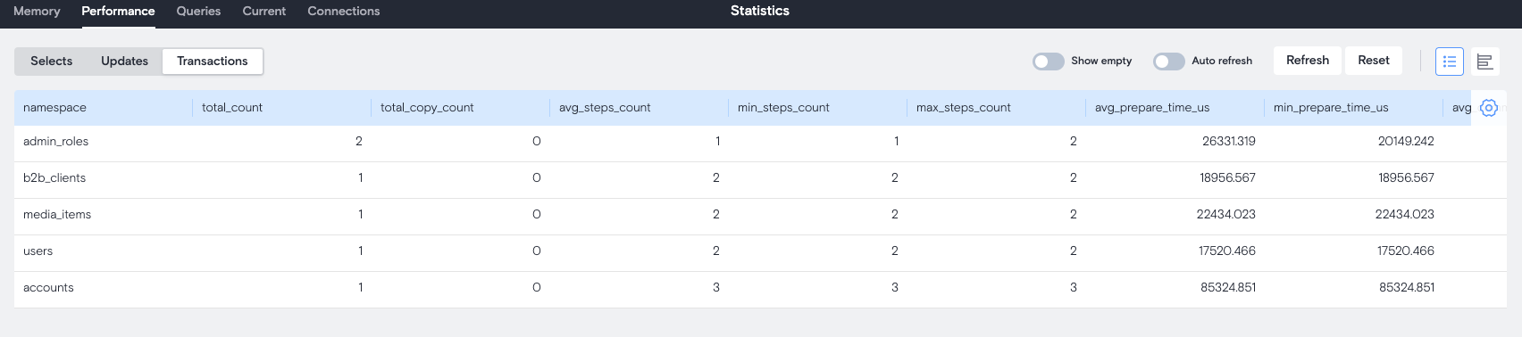This screenshot has width=1522, height=337.
Task: Select the Selects segment
Action: (x=52, y=61)
